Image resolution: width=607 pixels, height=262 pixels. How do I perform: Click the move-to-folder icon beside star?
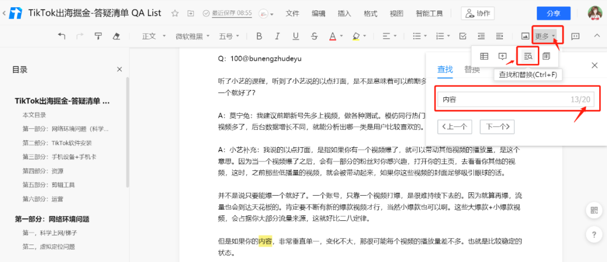(x=191, y=13)
